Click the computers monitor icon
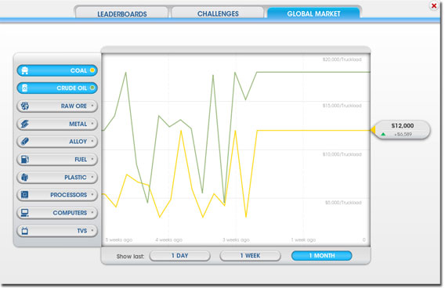This screenshot has height=288, width=445. 25,213
